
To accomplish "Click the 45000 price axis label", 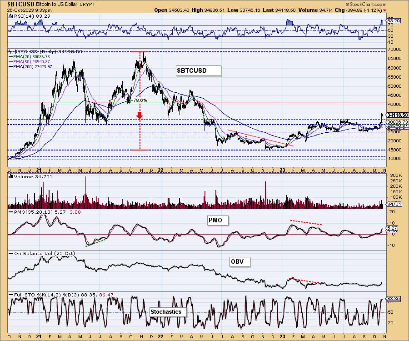I will (395, 95).
